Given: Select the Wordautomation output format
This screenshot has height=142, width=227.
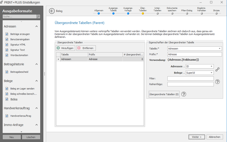Looking at the screenshot, I should click(x=19, y=55).
